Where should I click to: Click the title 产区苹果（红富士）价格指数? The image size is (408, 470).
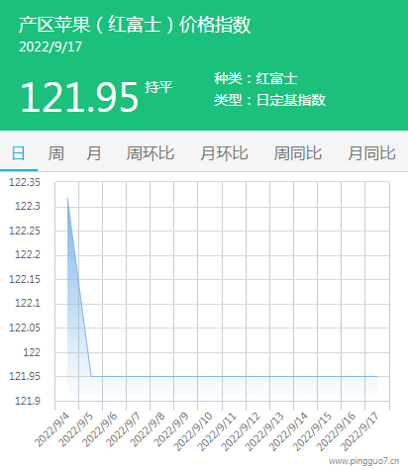(135, 25)
